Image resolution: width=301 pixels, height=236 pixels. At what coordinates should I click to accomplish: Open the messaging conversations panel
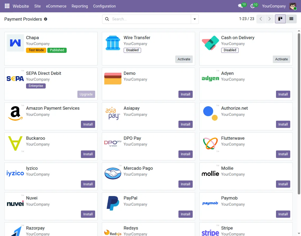click(240, 6)
